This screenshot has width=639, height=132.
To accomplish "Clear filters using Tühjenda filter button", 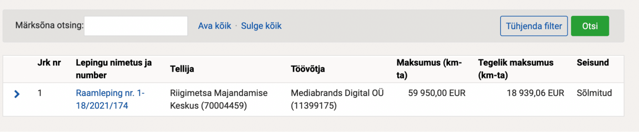I will [534, 26].
